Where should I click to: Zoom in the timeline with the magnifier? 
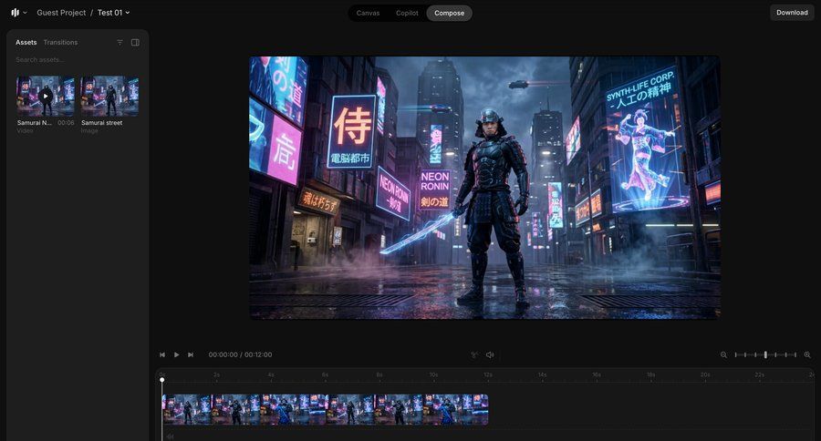coord(807,354)
